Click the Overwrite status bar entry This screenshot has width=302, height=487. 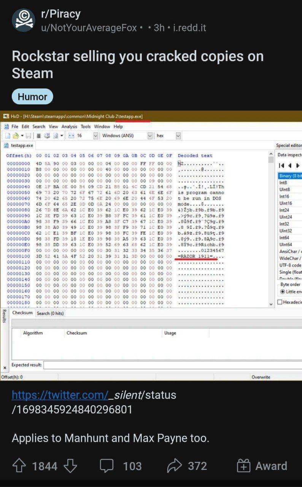pyautogui.click(x=261, y=377)
